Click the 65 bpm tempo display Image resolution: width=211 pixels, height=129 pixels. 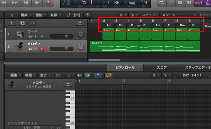tap(117, 3)
